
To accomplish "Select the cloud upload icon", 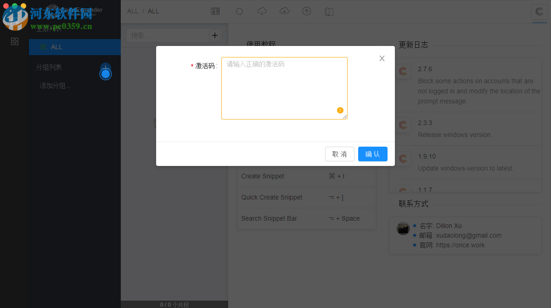I will click(x=284, y=11).
